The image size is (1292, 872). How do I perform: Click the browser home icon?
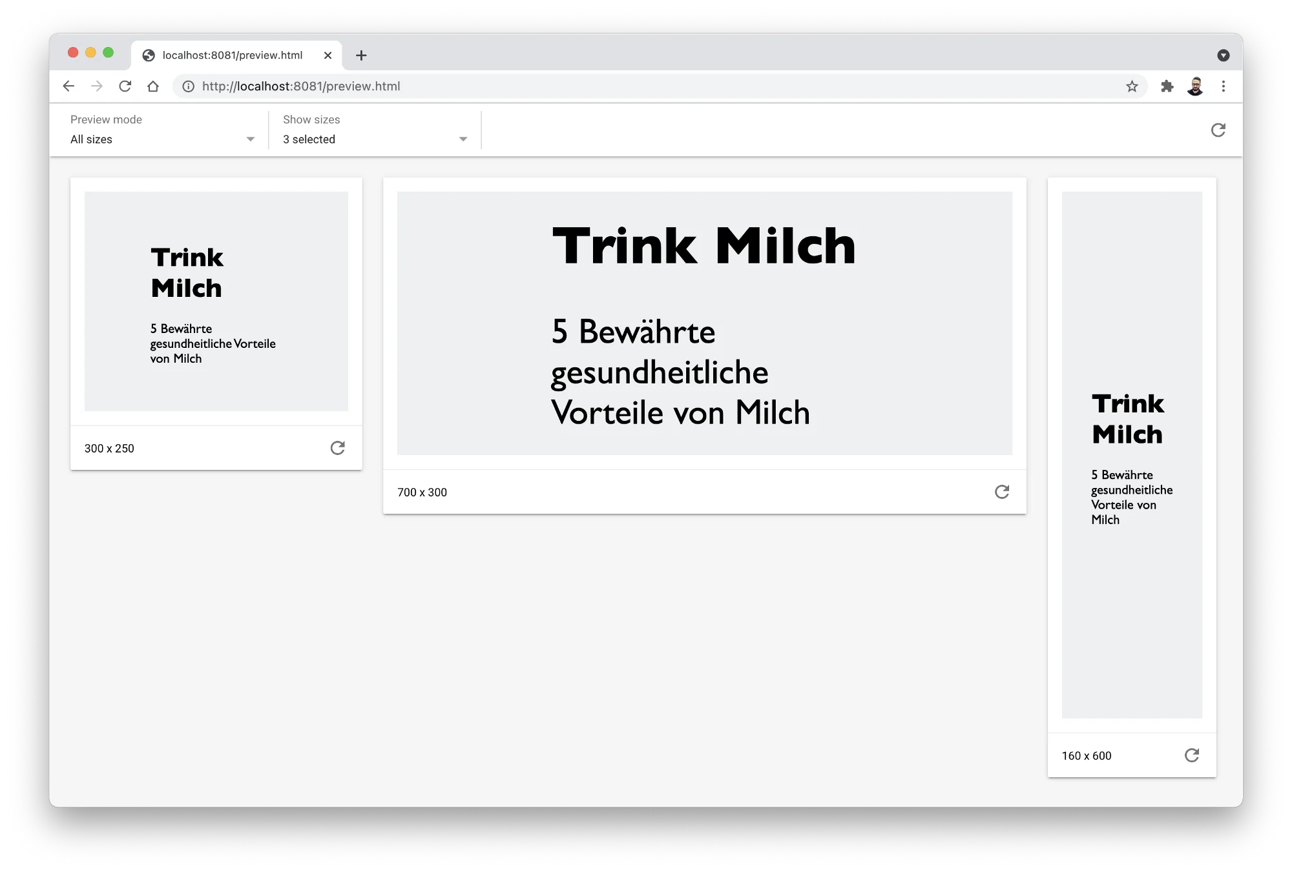153,86
